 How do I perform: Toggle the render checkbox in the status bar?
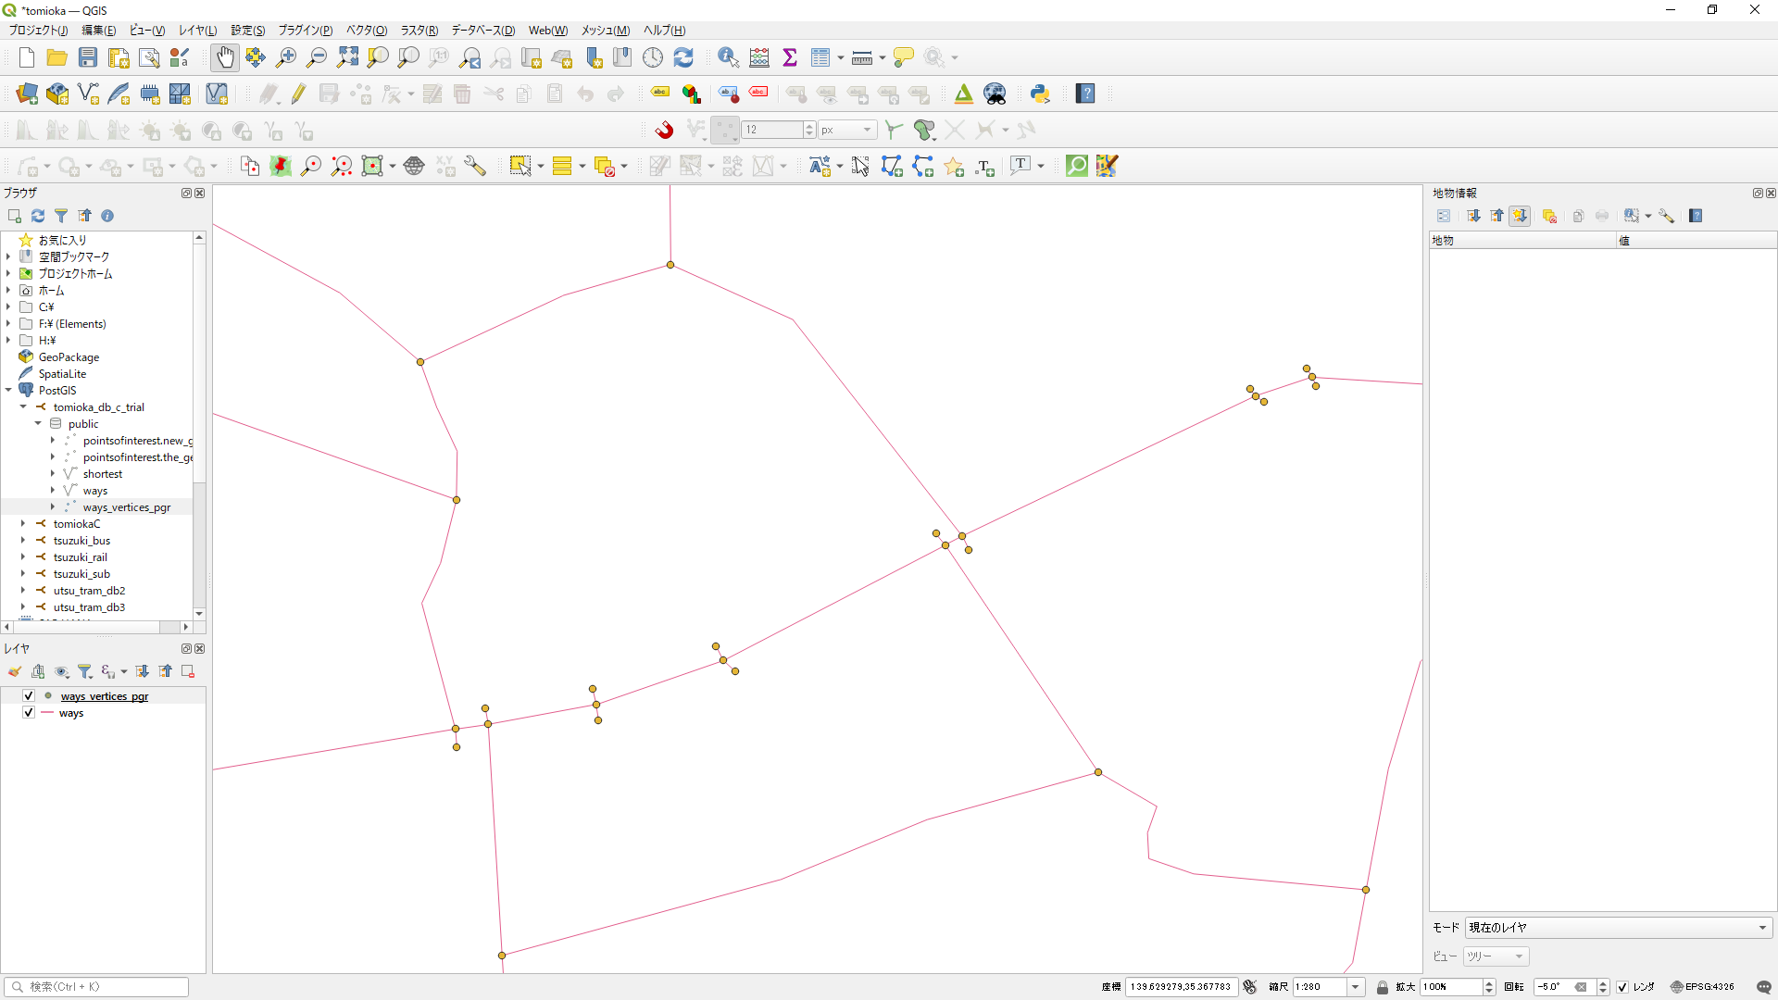coord(1622,987)
